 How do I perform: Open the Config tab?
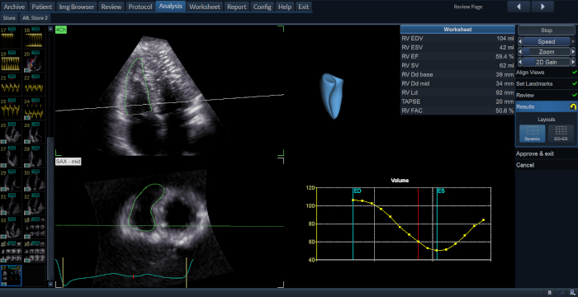coord(263,7)
